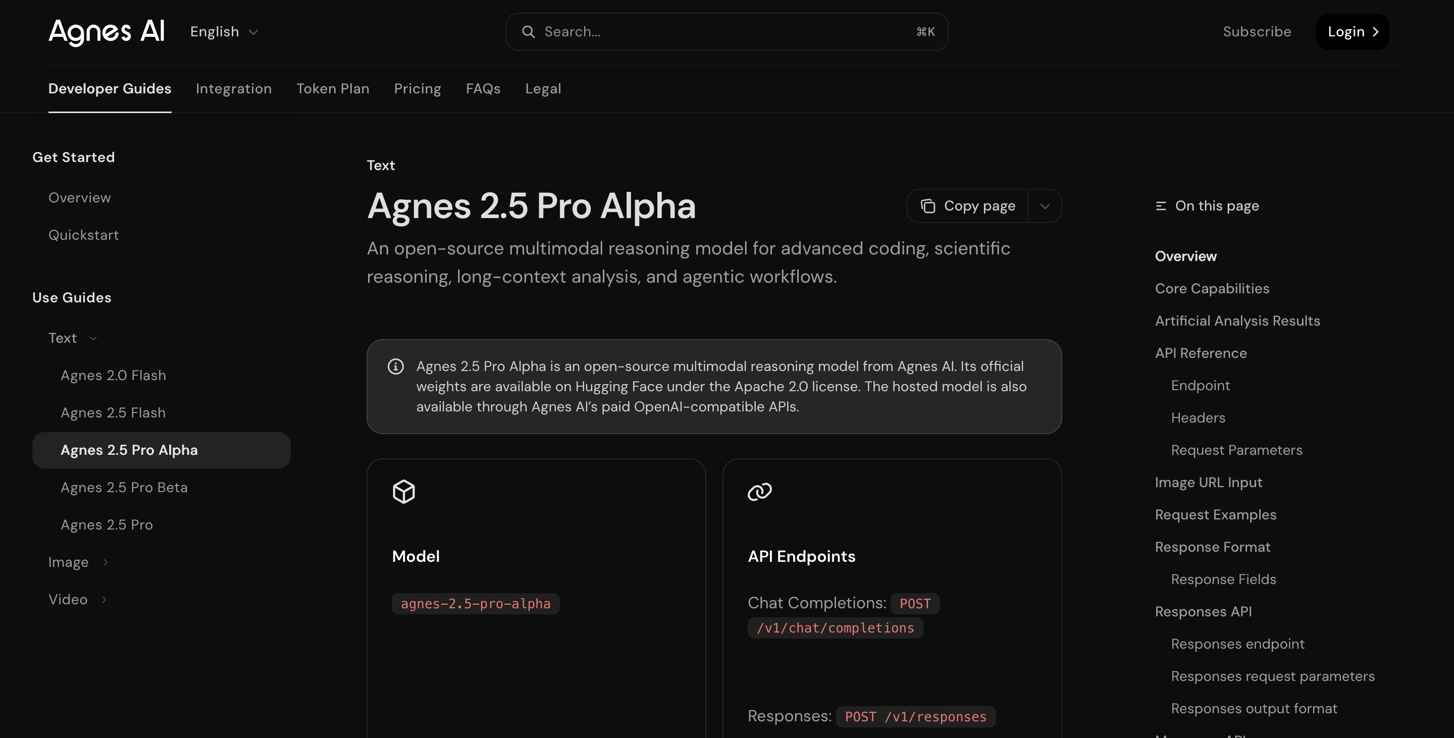1454x738 pixels.
Task: Jump to Responses API section
Action: coord(1203,612)
